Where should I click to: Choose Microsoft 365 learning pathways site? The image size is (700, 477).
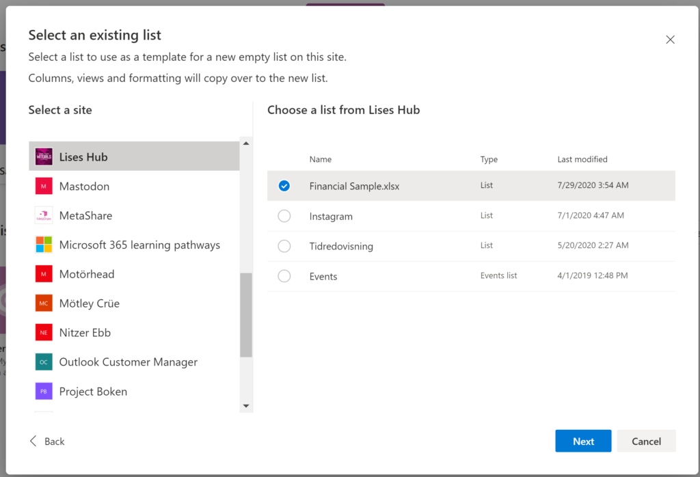coord(134,245)
